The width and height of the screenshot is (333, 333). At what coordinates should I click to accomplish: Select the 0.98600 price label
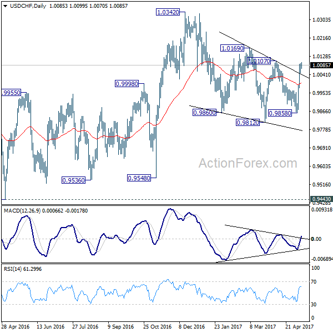(x=204, y=112)
